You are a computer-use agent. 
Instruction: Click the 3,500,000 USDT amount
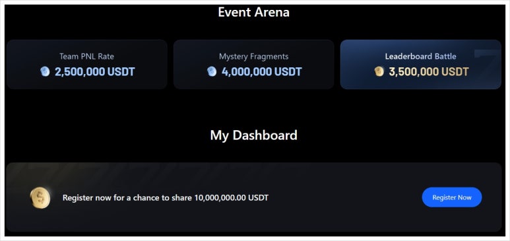point(429,72)
